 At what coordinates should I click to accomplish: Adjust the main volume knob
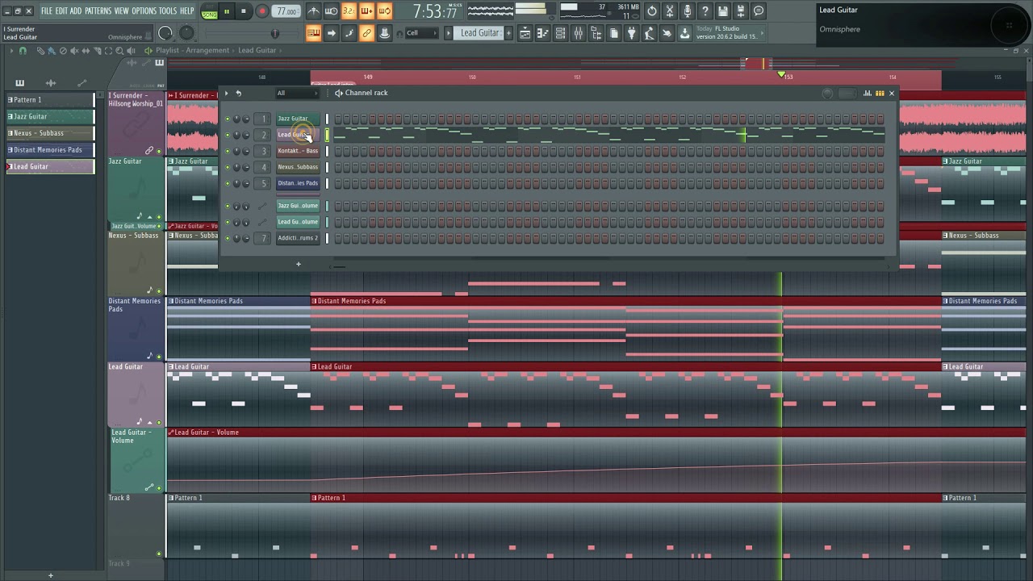[165, 33]
